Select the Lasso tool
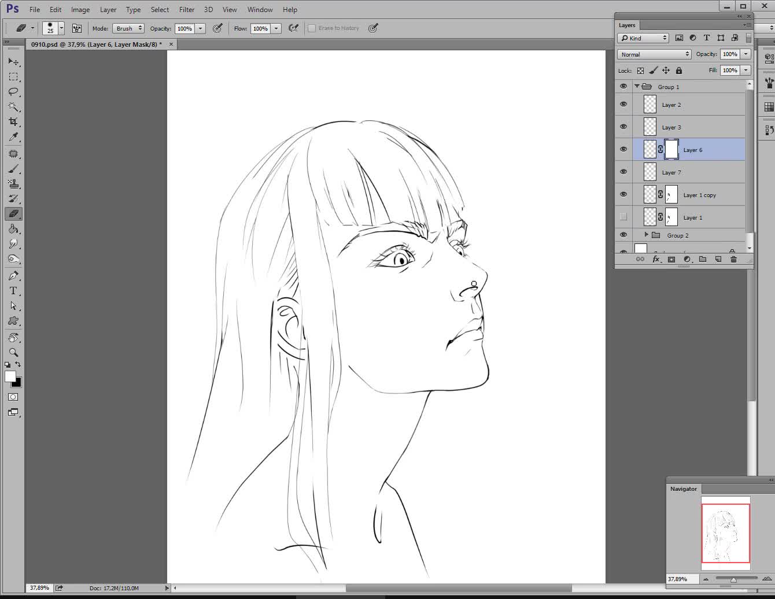Screen dimensions: 775x599 coord(13,92)
